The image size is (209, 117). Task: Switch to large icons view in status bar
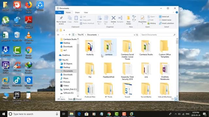pos(176,99)
